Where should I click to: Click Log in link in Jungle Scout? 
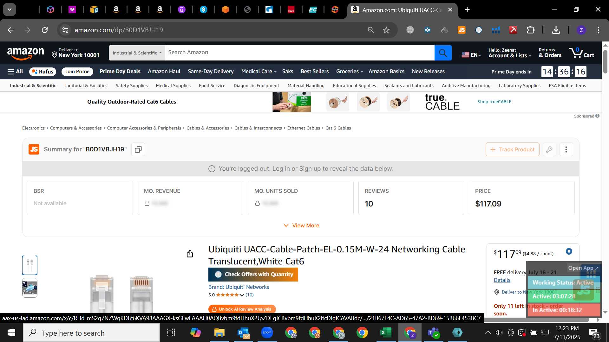(x=281, y=169)
